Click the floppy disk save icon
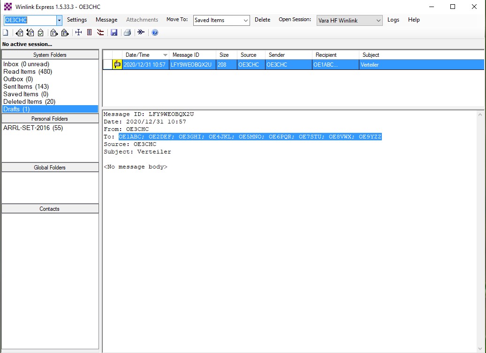The height and width of the screenshot is (353, 486). [114, 32]
